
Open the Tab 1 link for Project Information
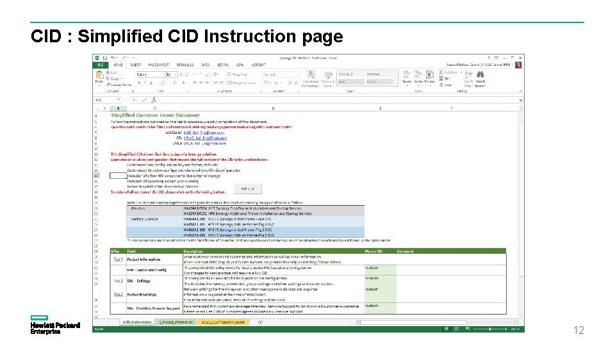point(118,259)
